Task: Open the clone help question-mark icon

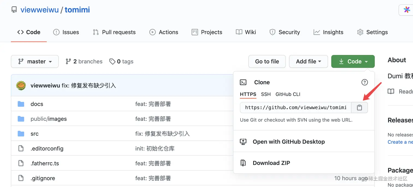Action: 364,82
